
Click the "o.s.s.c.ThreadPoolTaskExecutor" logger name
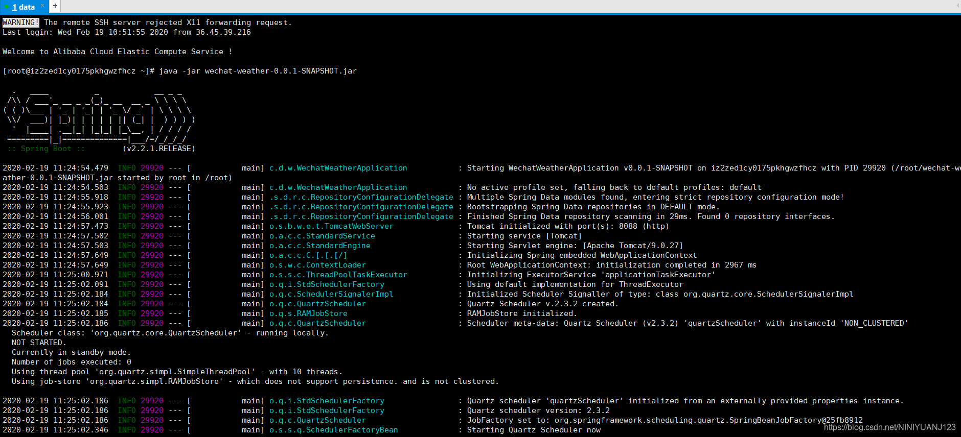[x=338, y=275]
